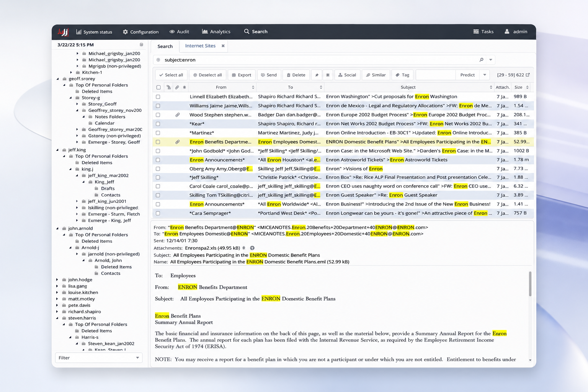Click the tag text input field

pyautogui.click(x=436, y=75)
